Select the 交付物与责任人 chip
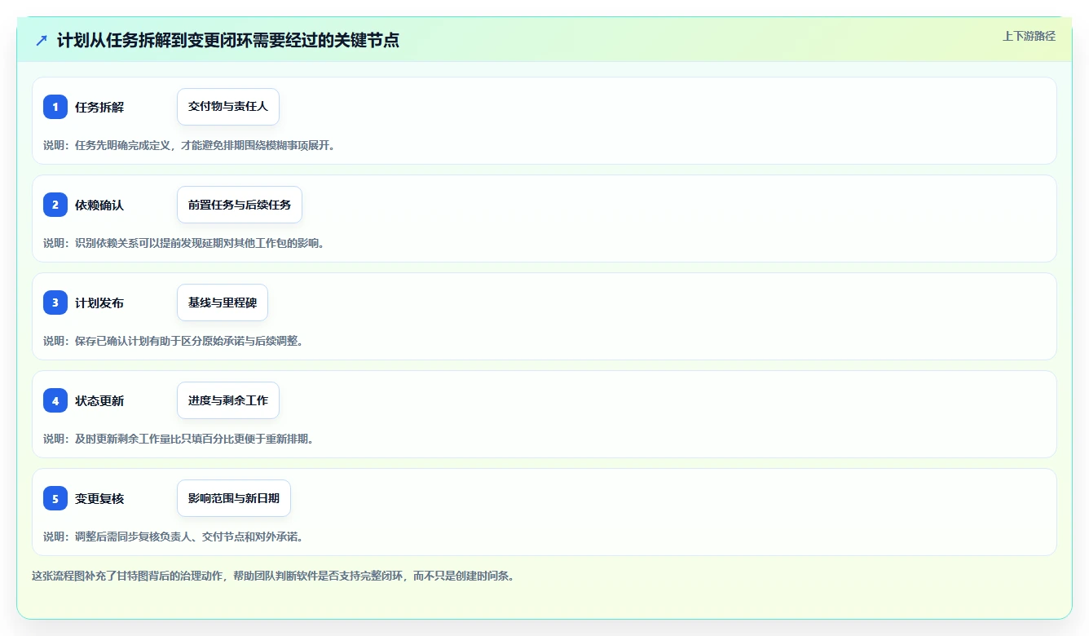The height and width of the screenshot is (636, 1089). tap(228, 107)
